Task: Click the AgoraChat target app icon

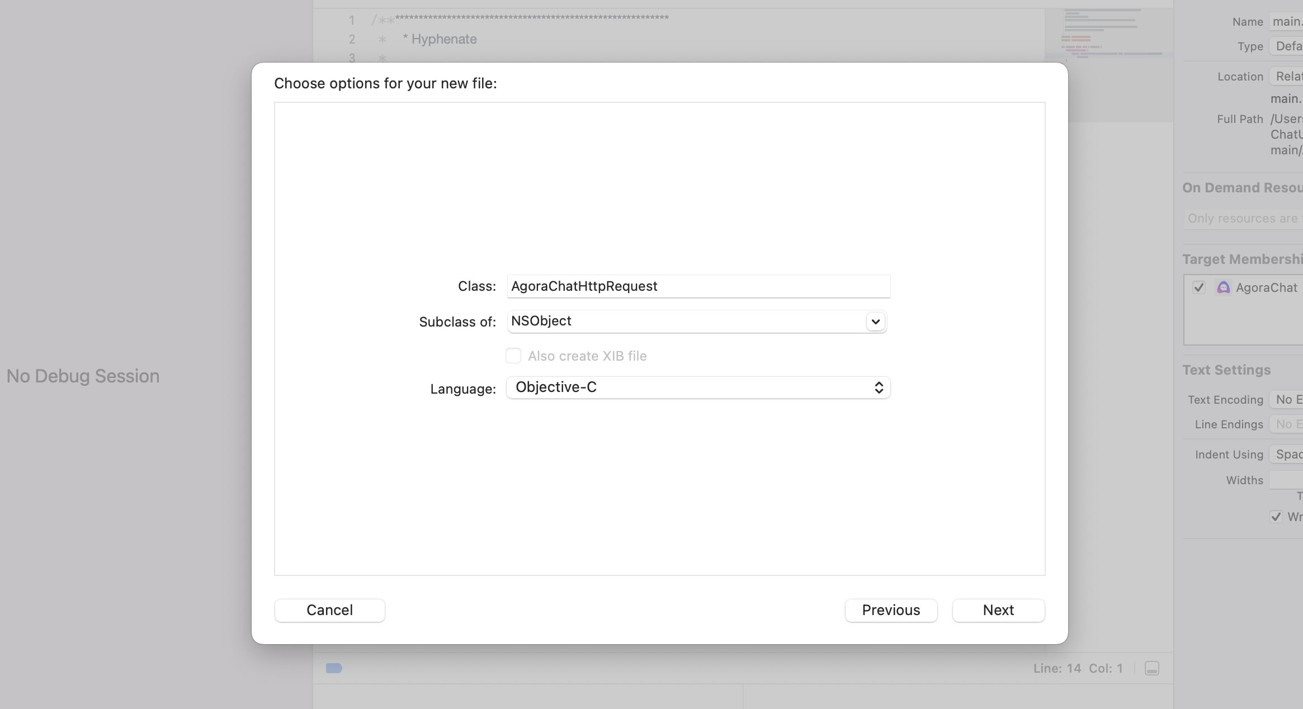Action: coord(1224,287)
